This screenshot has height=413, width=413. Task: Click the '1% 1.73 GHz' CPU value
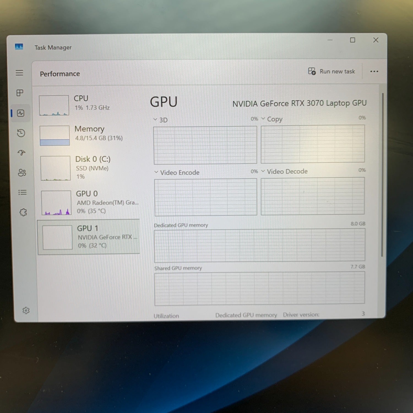92,108
